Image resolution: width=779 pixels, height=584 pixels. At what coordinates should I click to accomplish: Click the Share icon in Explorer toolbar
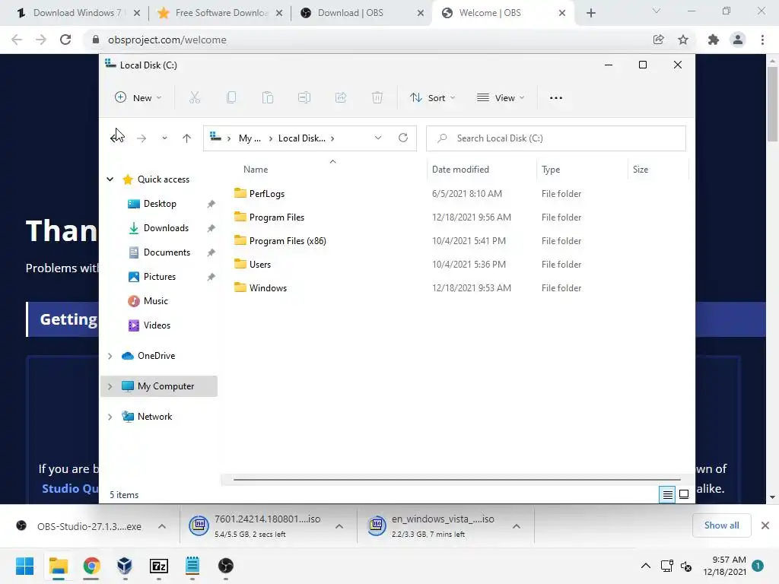click(341, 98)
